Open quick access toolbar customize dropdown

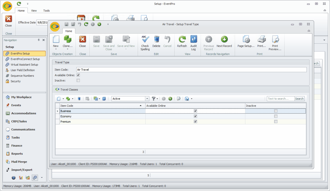point(108,24)
